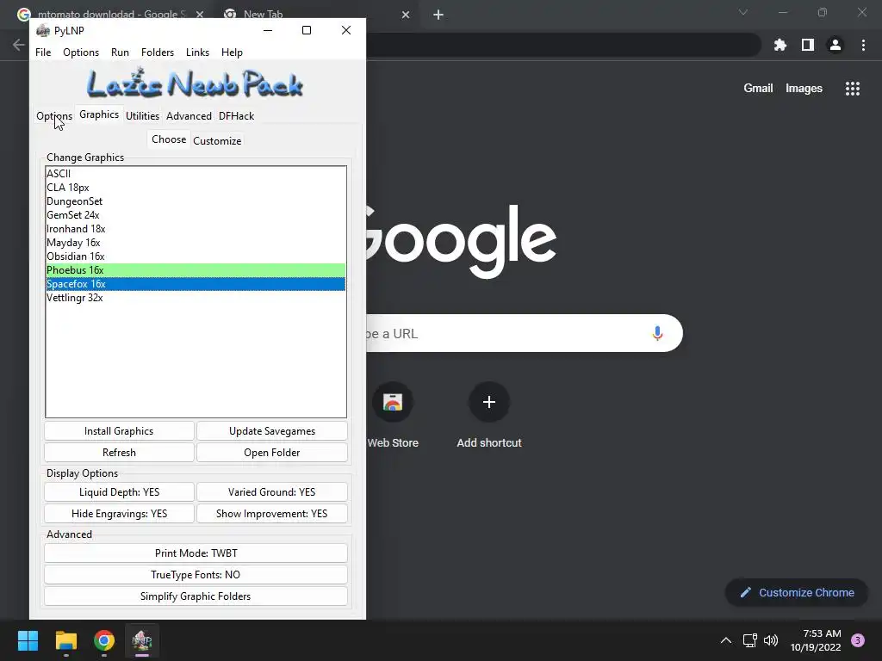Open the Links menu
This screenshot has width=882, height=661.
point(197,53)
